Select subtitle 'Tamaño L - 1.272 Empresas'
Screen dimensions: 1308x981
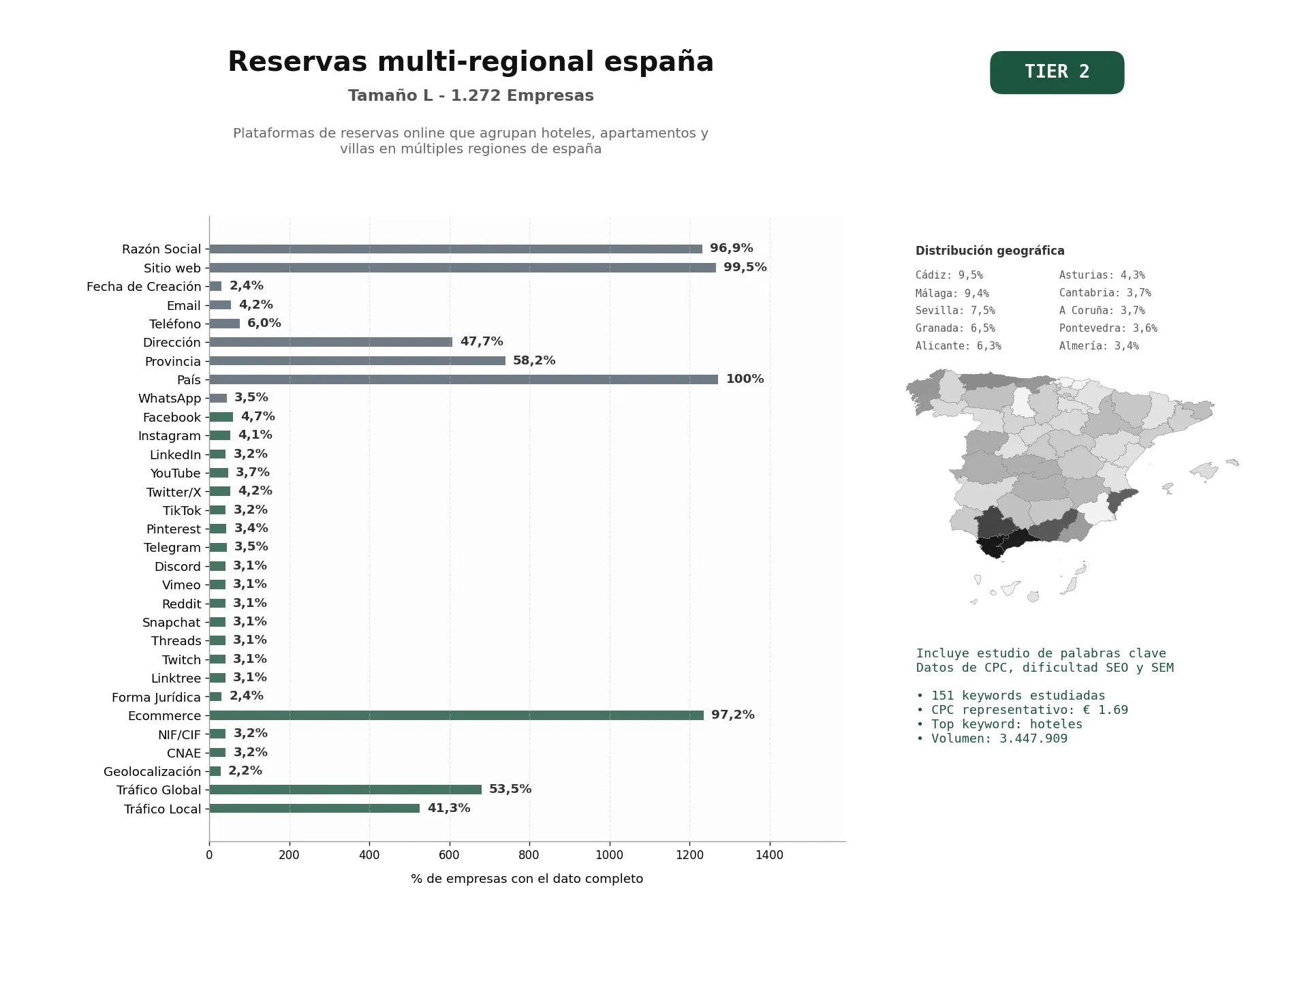click(471, 95)
